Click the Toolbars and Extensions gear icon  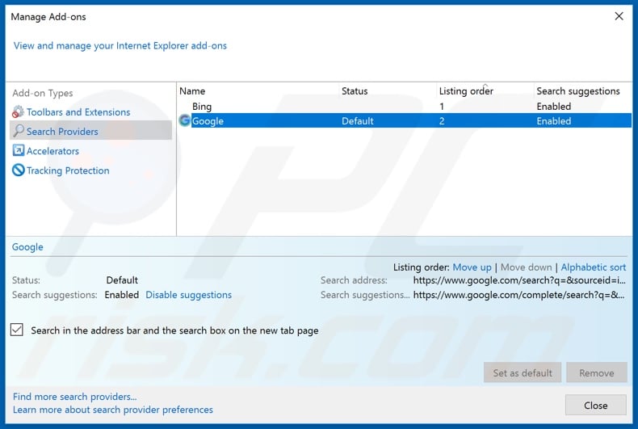pyautogui.click(x=18, y=111)
